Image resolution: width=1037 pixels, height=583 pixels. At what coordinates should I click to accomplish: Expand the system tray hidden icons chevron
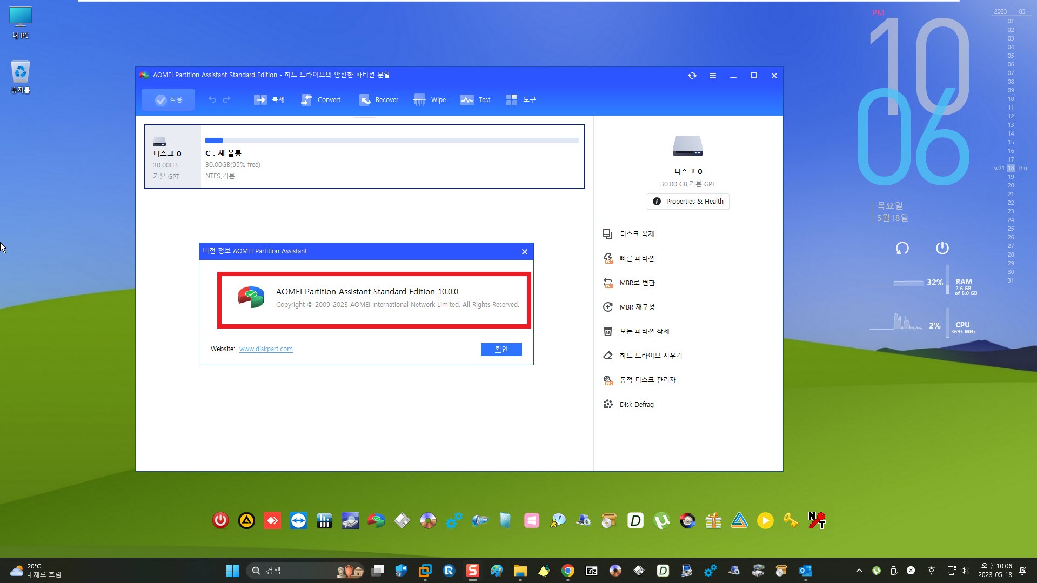tap(859, 571)
